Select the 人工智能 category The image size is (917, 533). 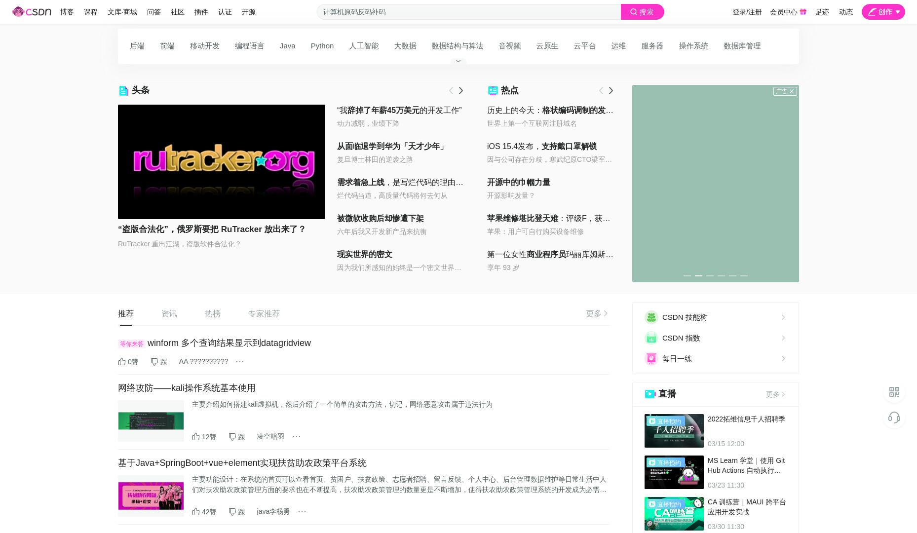[364, 46]
